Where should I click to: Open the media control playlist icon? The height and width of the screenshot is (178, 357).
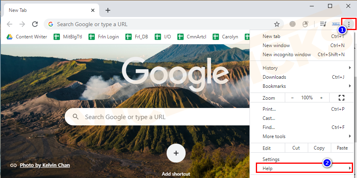[x=323, y=24]
